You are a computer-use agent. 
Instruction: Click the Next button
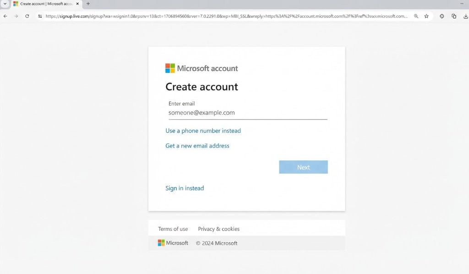[303, 167]
